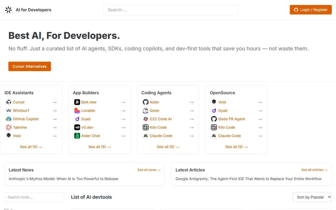336x210 pixels.
Task: Click the Void icon under IDE Assistants
Action: [9, 136]
